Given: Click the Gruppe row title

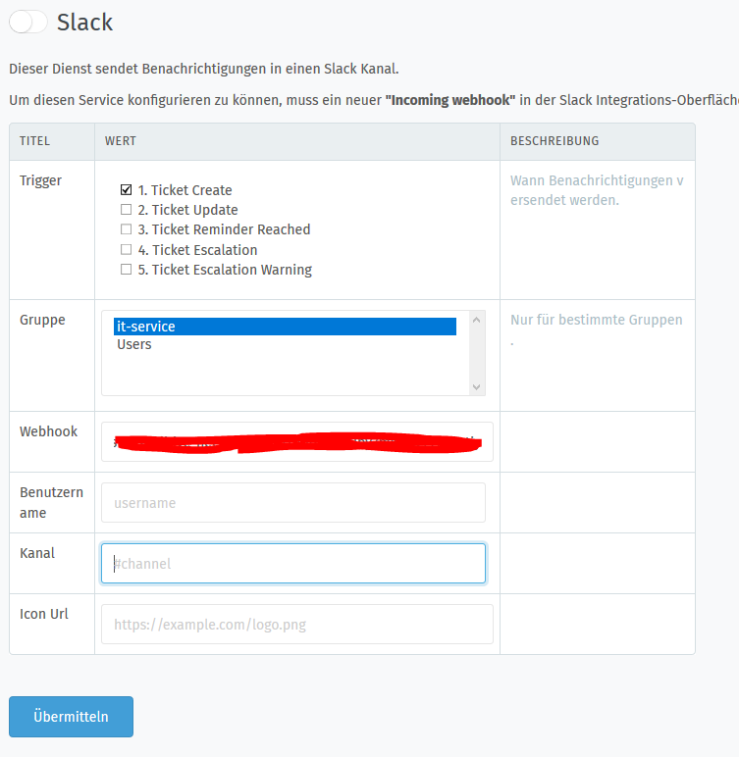Looking at the screenshot, I should (x=42, y=320).
